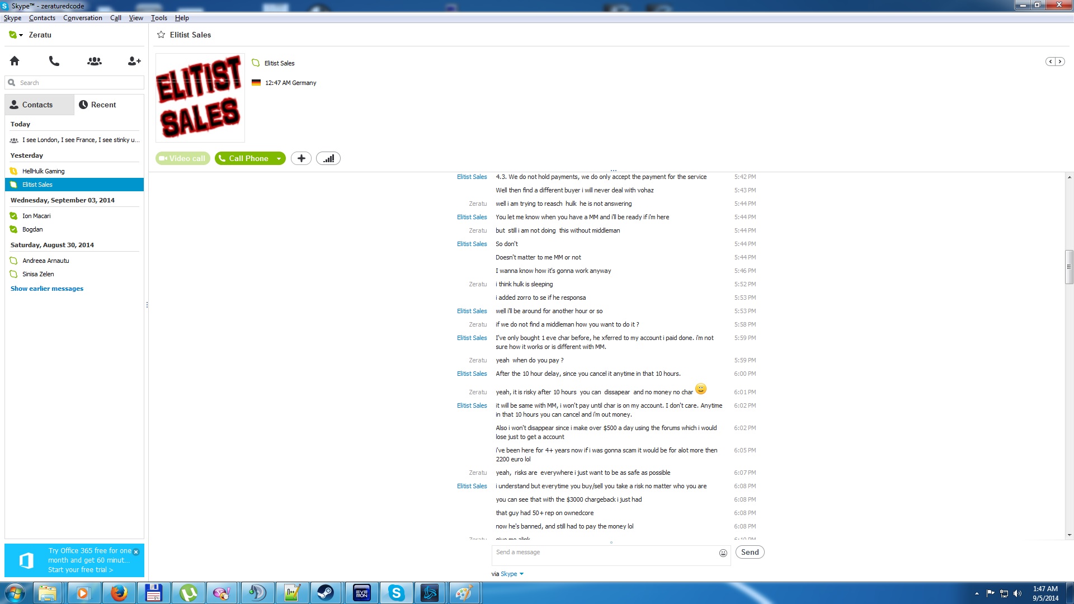The width and height of the screenshot is (1074, 604).
Task: Open call quality info signal bars
Action: tap(328, 158)
